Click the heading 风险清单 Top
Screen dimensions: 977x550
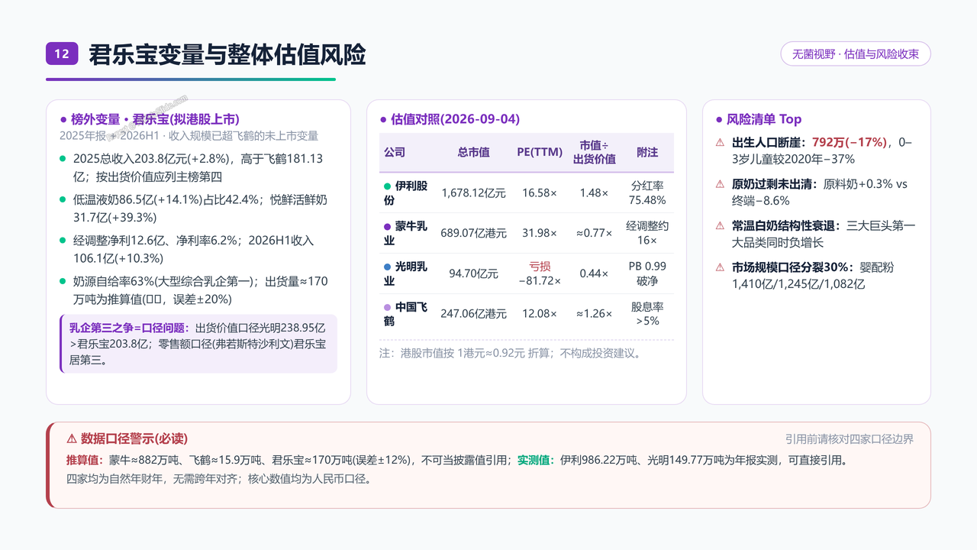764,119
